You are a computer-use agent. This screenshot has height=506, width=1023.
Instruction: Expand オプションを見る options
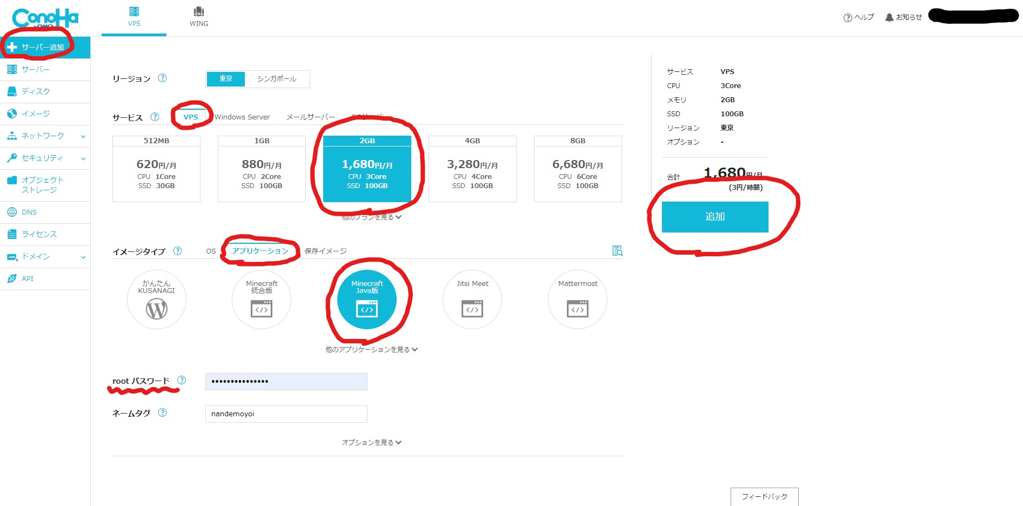click(371, 442)
